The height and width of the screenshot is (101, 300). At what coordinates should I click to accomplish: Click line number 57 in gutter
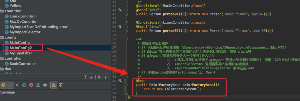pyautogui.click(x=114, y=47)
